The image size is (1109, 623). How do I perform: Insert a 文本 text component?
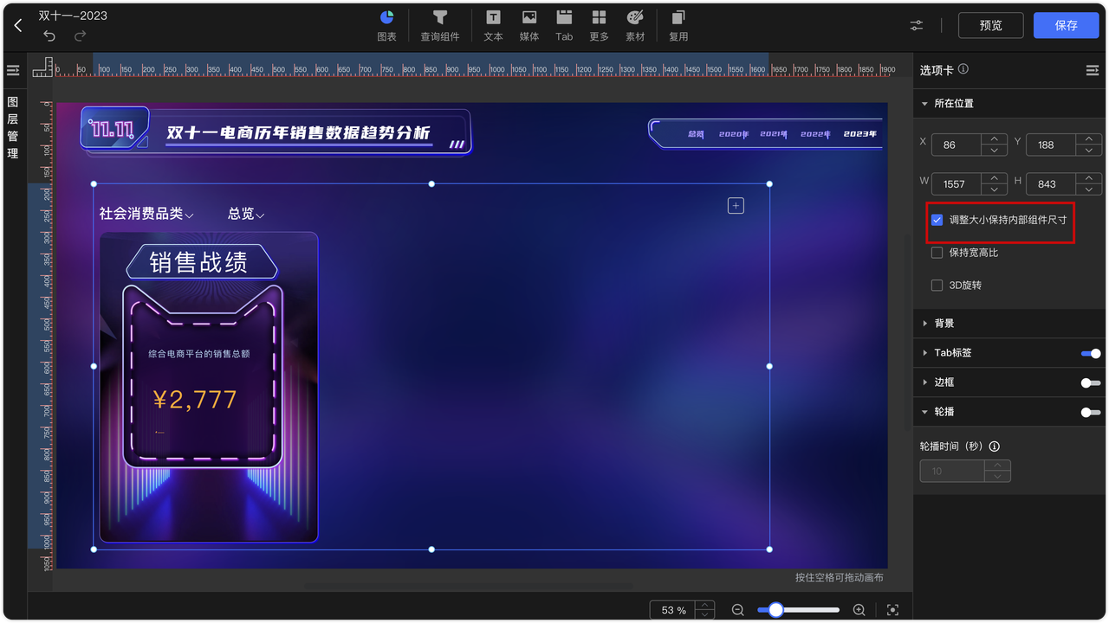coord(493,24)
